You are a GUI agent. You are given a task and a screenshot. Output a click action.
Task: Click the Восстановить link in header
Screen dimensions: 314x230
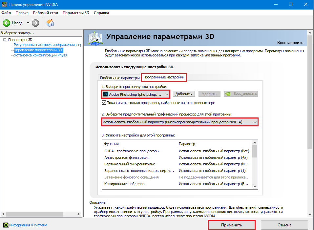290,43
